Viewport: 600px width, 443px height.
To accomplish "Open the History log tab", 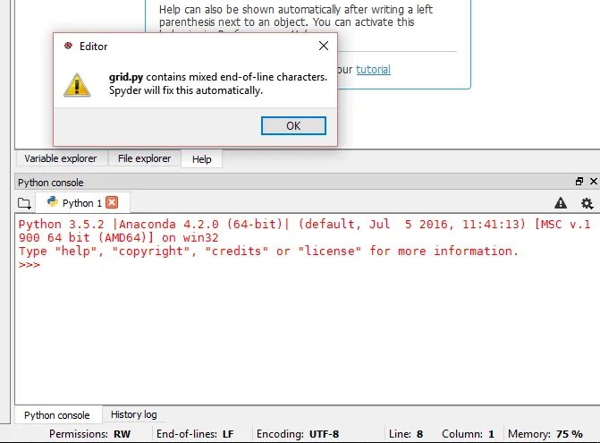I will click(134, 414).
